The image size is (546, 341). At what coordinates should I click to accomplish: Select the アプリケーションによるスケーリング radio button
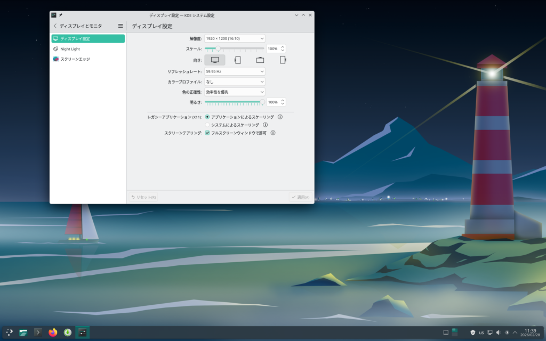[x=207, y=117]
